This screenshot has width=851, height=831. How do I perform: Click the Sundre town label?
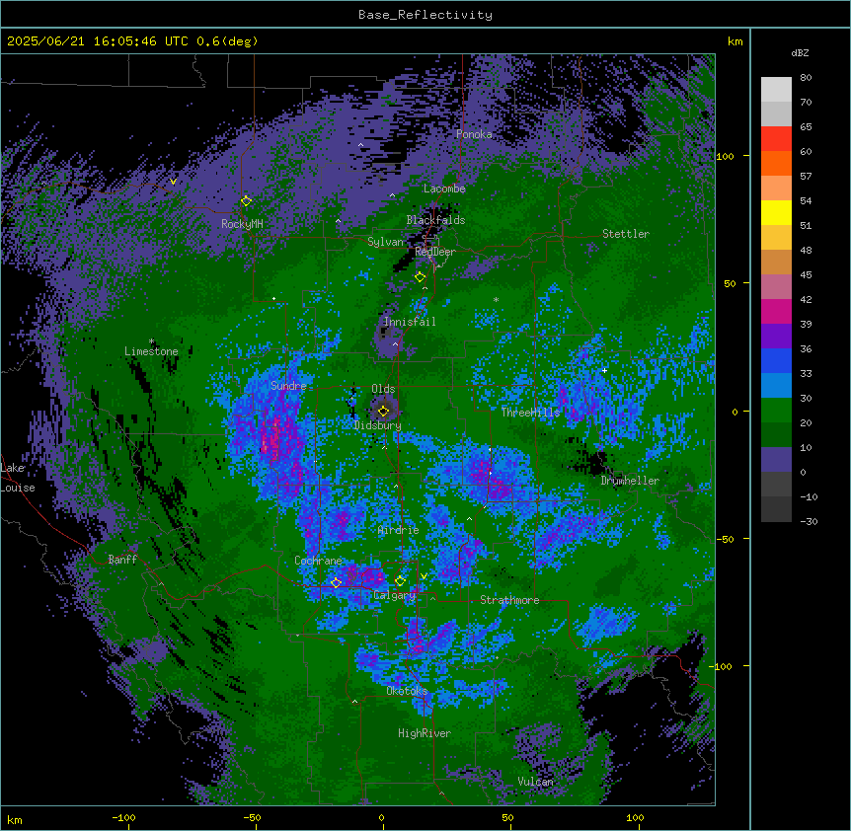[x=288, y=386]
